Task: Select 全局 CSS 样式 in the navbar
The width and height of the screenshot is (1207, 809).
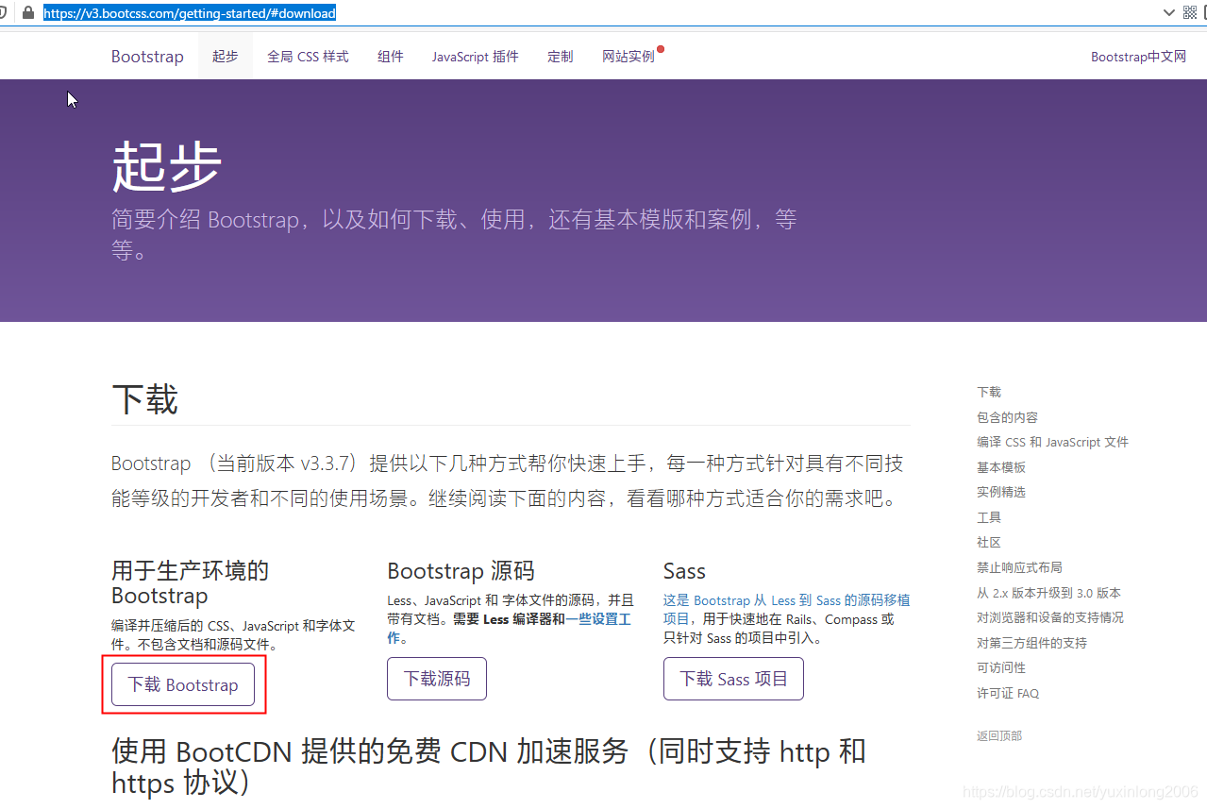Action: [307, 56]
